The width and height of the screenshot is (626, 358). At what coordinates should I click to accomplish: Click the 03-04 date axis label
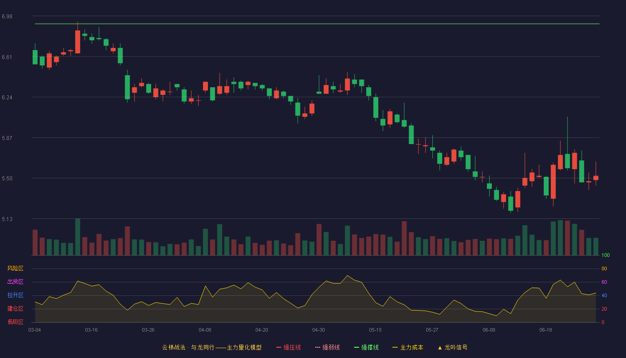click(34, 330)
